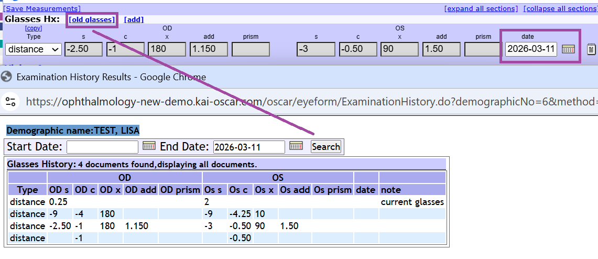The height and width of the screenshot is (259, 598).
Task: Click the 'Os prism' column header
Action: tap(333, 190)
